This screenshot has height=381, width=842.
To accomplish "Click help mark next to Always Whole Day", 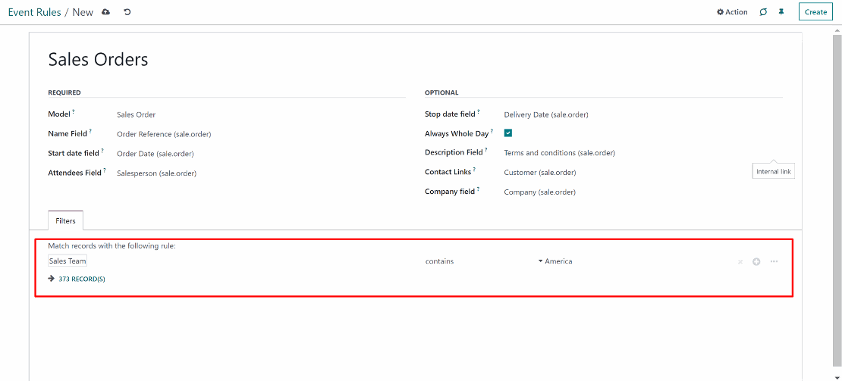I will (492, 131).
